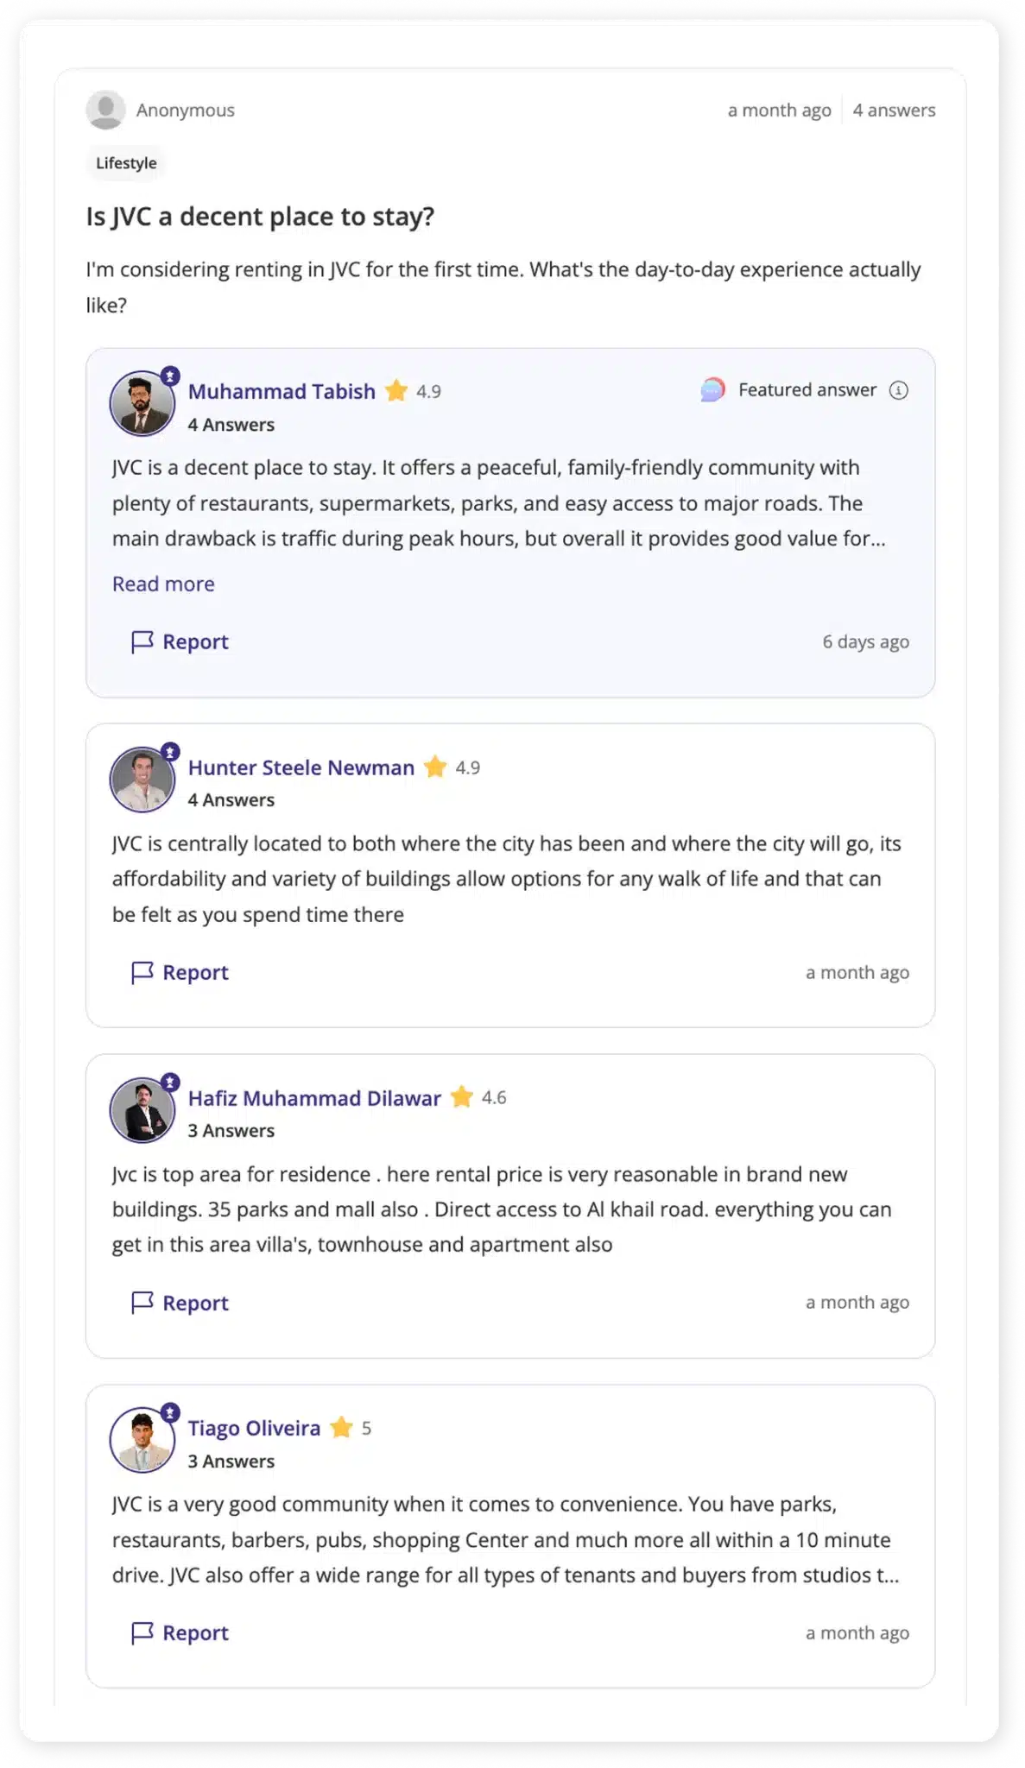The height and width of the screenshot is (1768, 1025).
Task: Open Tiago Oliveira's profile picture
Action: pyautogui.click(x=142, y=1440)
